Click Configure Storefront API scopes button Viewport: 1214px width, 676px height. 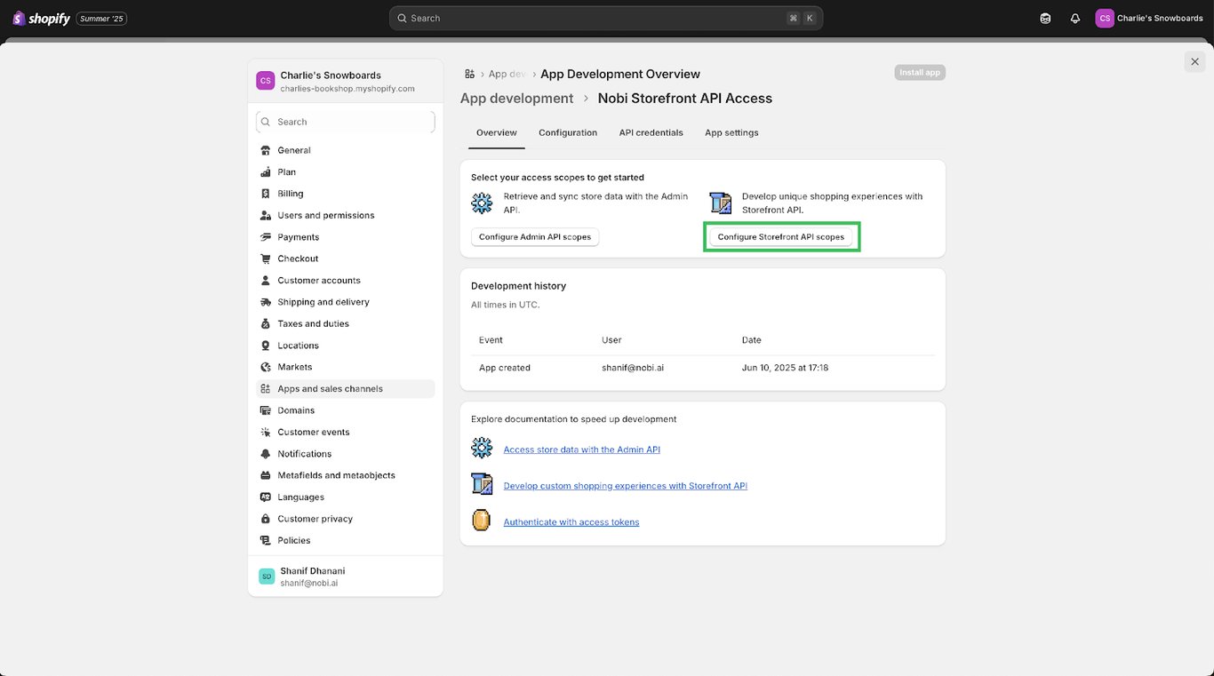780,237
